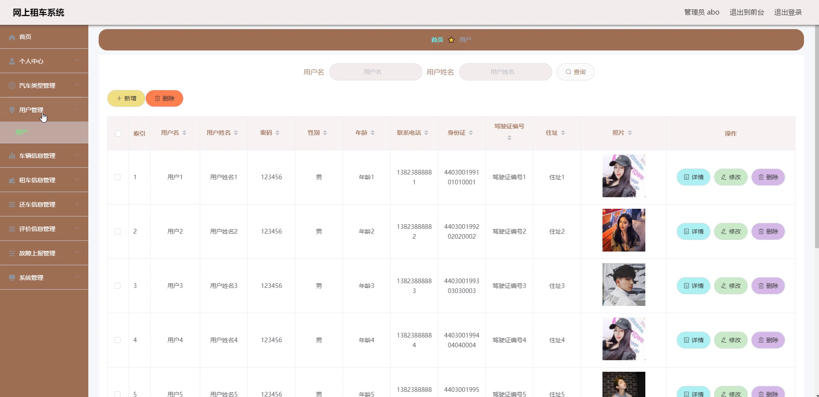Viewport: 819px width, 397px height.
Task: Click the orange 删除 batch delete button
Action: click(164, 98)
